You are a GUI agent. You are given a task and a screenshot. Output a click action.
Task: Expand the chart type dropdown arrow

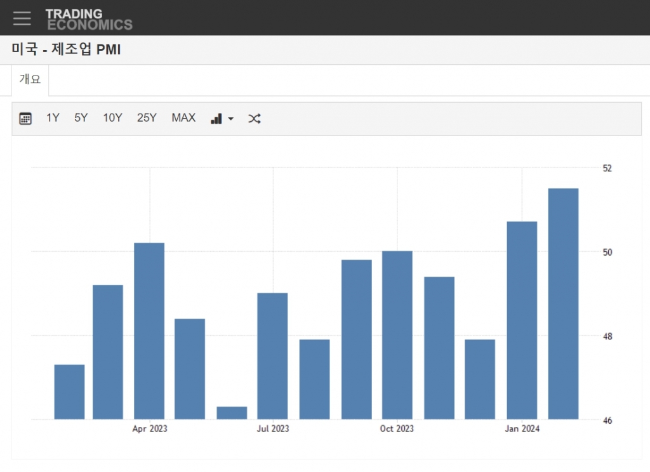[x=231, y=119]
